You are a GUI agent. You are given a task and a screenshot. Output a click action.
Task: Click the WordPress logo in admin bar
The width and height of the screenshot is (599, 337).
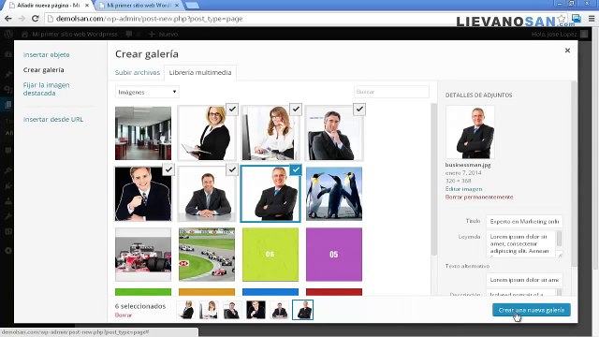tap(8, 34)
